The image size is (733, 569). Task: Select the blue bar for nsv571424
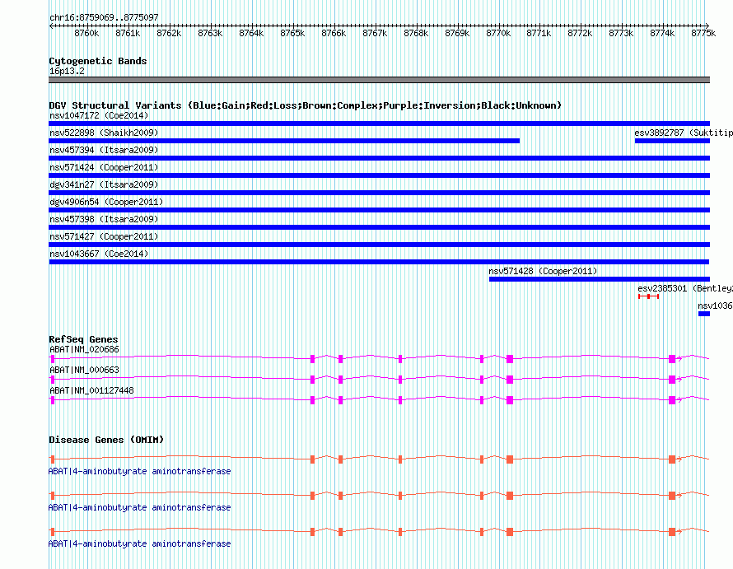tap(379, 175)
